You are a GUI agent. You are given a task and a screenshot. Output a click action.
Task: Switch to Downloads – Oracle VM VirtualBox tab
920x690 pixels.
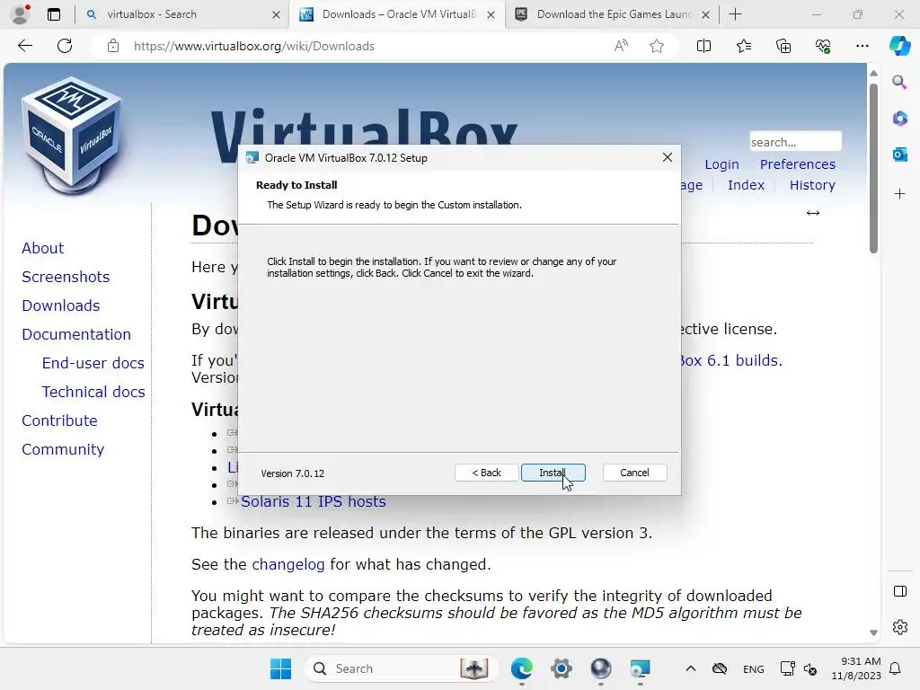(399, 14)
